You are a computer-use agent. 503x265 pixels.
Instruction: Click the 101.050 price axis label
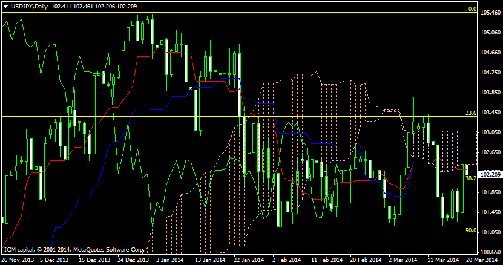[x=490, y=232]
